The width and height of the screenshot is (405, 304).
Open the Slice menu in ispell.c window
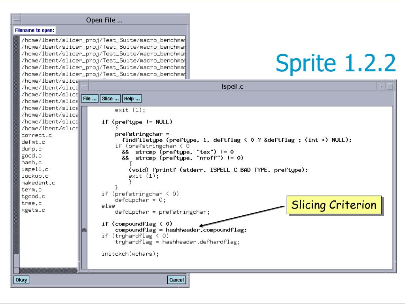(110, 99)
